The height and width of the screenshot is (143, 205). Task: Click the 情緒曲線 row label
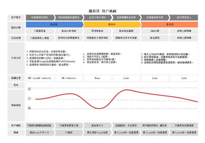(x=16, y=105)
